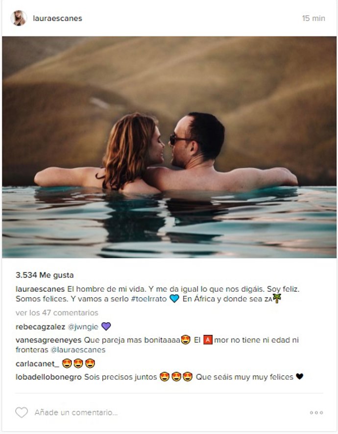Expand all 47 comentarios
Image resolution: width=338 pixels, height=434 pixels.
(x=57, y=313)
